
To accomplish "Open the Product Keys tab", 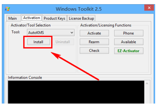I will (54, 18).
